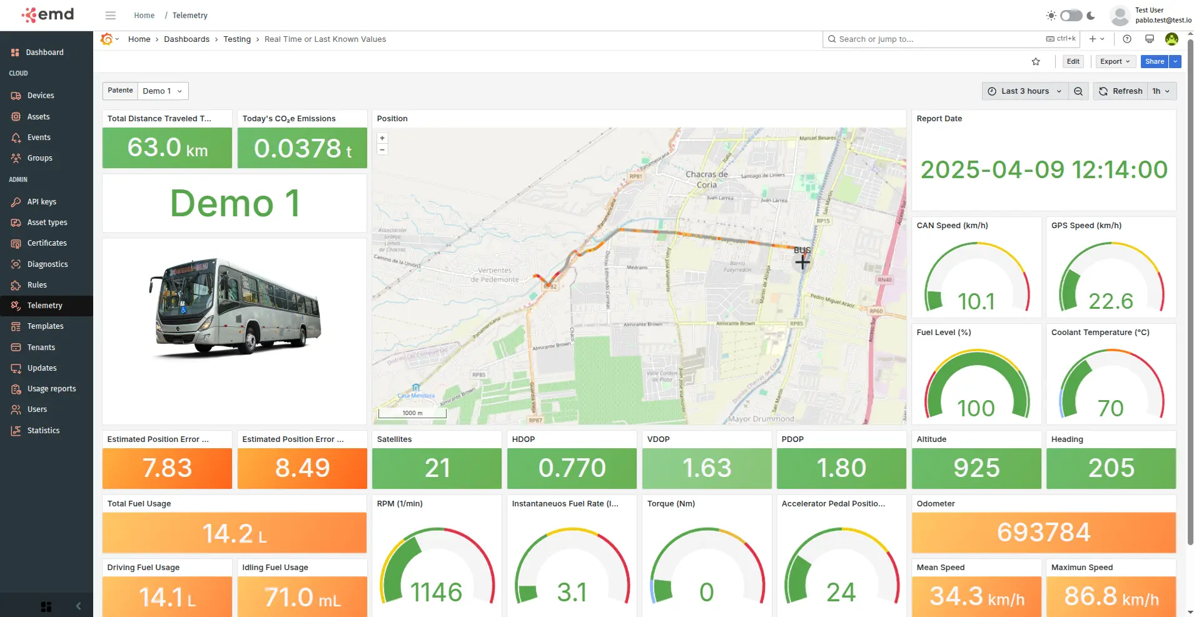The image size is (1194, 617).
Task: Collapse the sidebar with the arrow
Action: click(78, 606)
